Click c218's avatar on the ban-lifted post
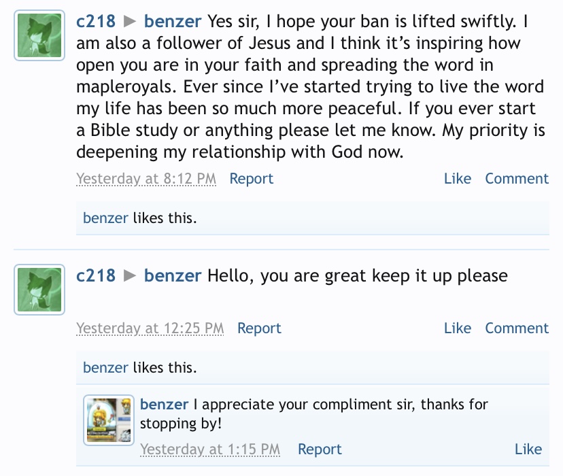 coord(39,35)
